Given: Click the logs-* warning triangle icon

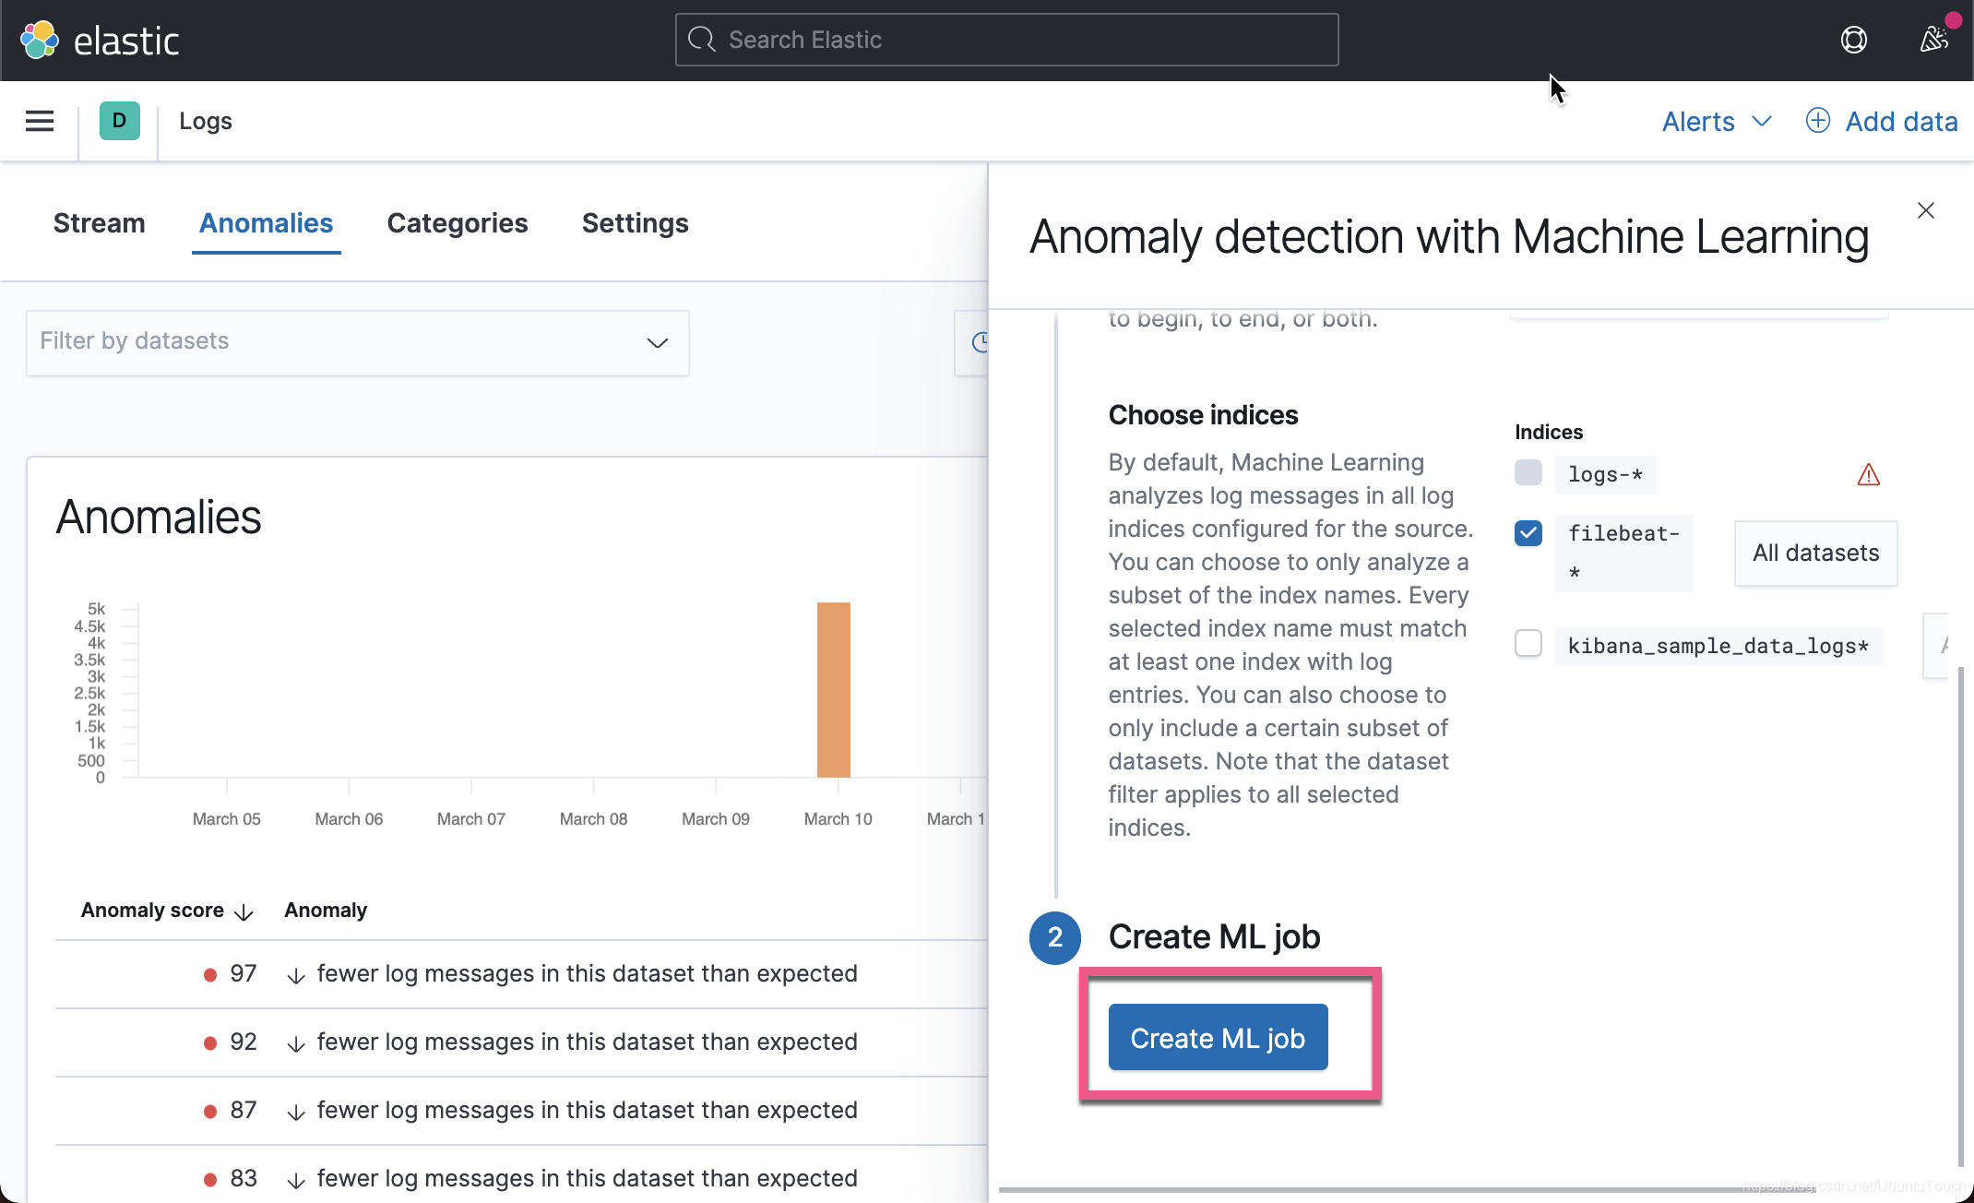Looking at the screenshot, I should pyautogui.click(x=1868, y=475).
